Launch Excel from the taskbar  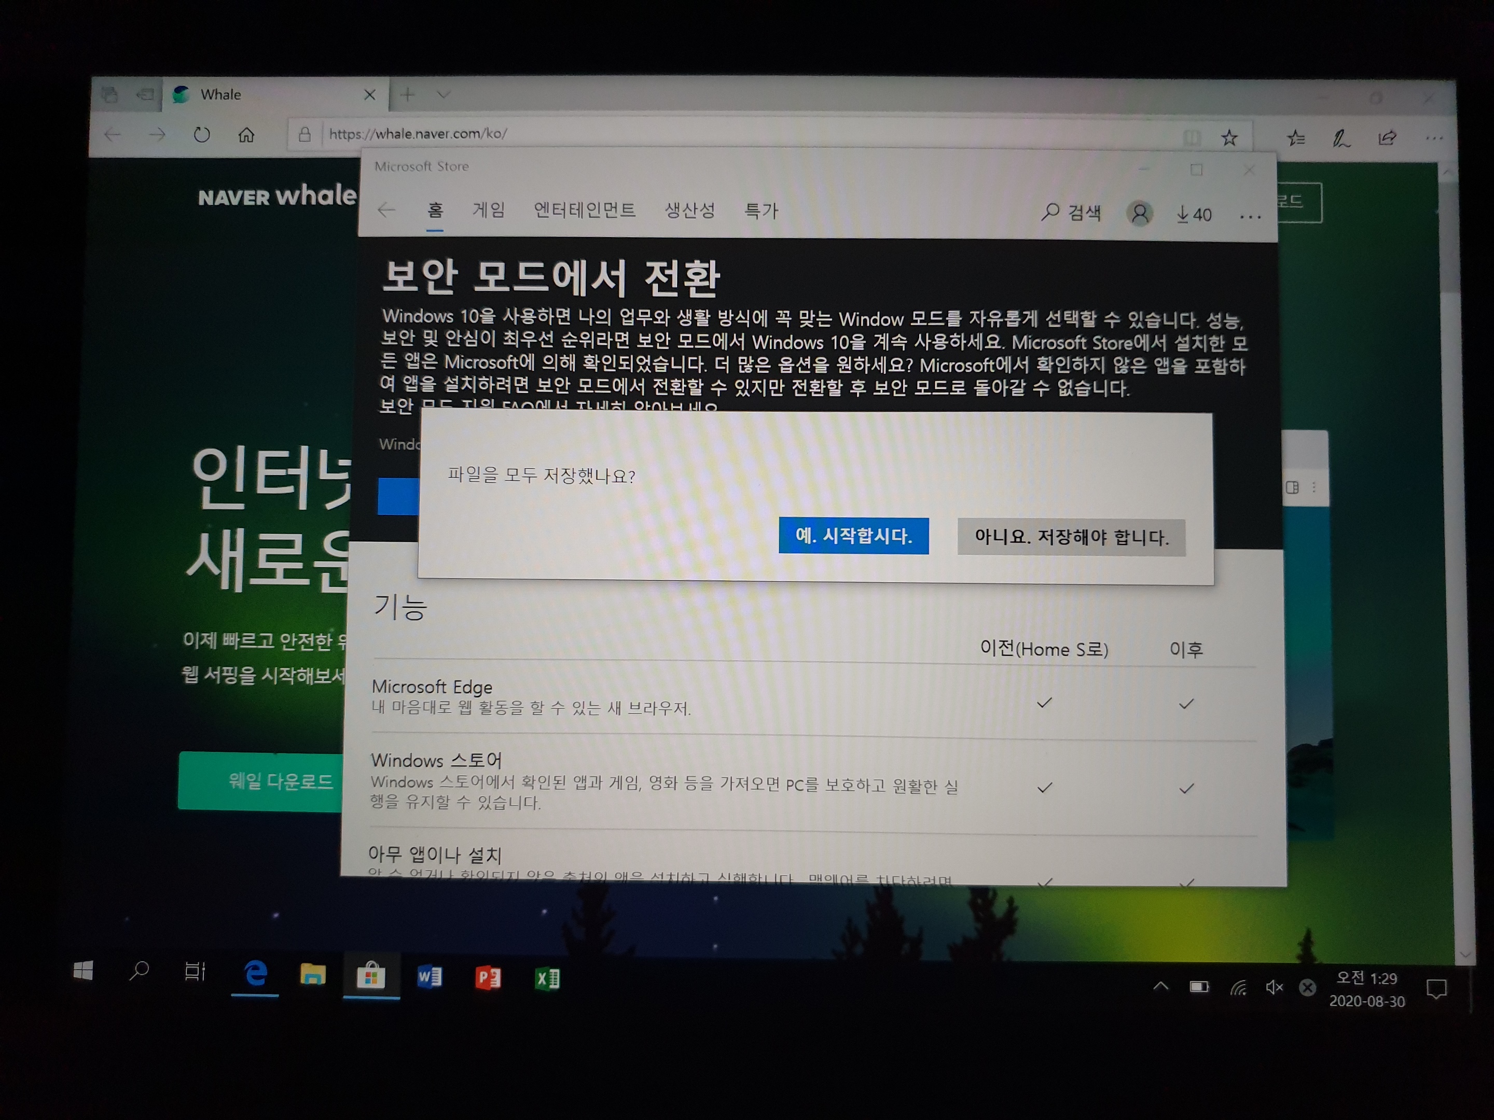pos(547,978)
